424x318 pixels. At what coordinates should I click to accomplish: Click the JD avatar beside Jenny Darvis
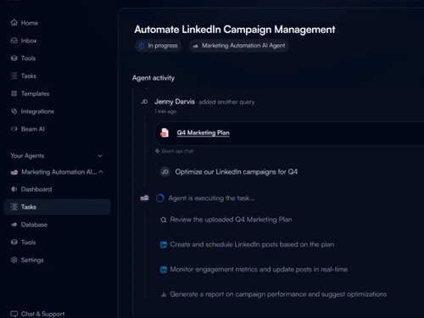pyautogui.click(x=144, y=102)
